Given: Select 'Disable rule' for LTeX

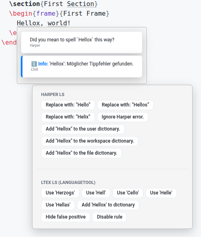Looking at the screenshot, I should click(110, 217).
